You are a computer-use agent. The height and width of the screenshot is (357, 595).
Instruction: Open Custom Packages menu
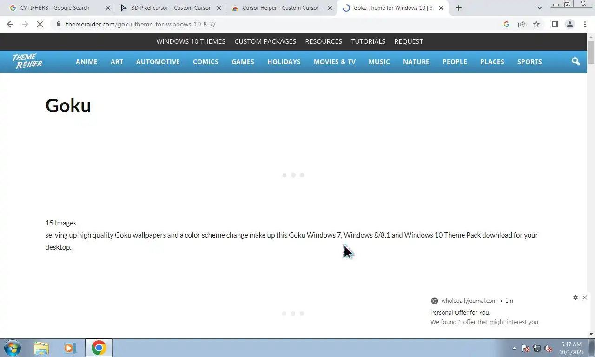click(x=265, y=41)
